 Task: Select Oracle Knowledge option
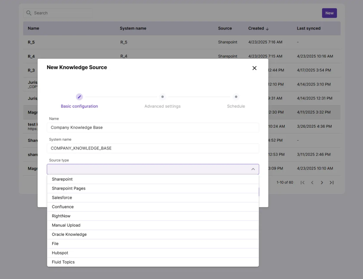[x=69, y=235]
